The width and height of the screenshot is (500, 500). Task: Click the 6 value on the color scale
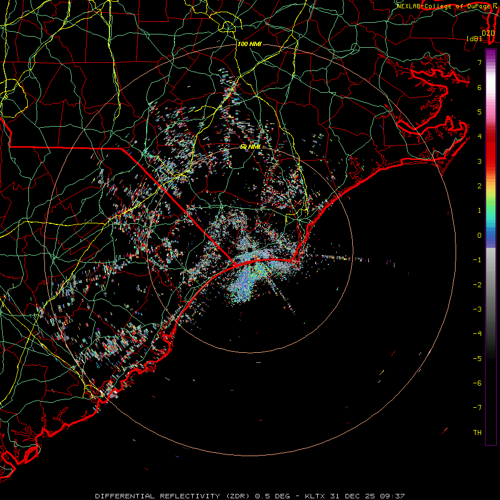pyautogui.click(x=479, y=87)
